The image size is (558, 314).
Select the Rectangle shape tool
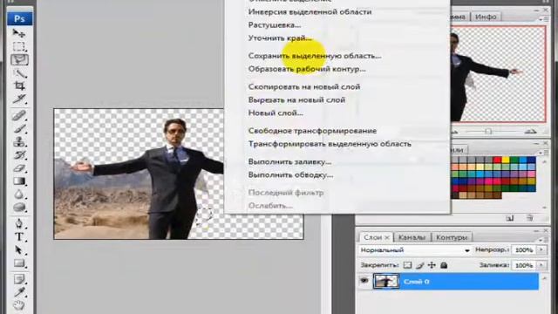(19, 263)
